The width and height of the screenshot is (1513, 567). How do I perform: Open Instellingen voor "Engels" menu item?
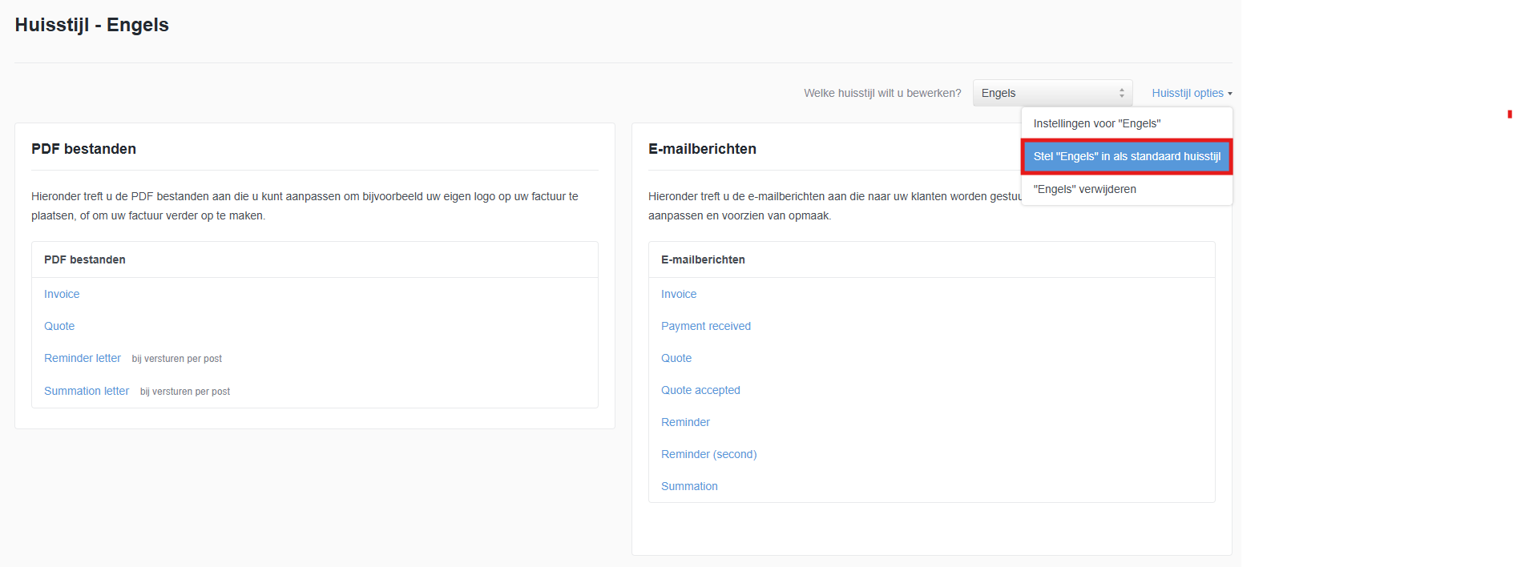(x=1096, y=123)
